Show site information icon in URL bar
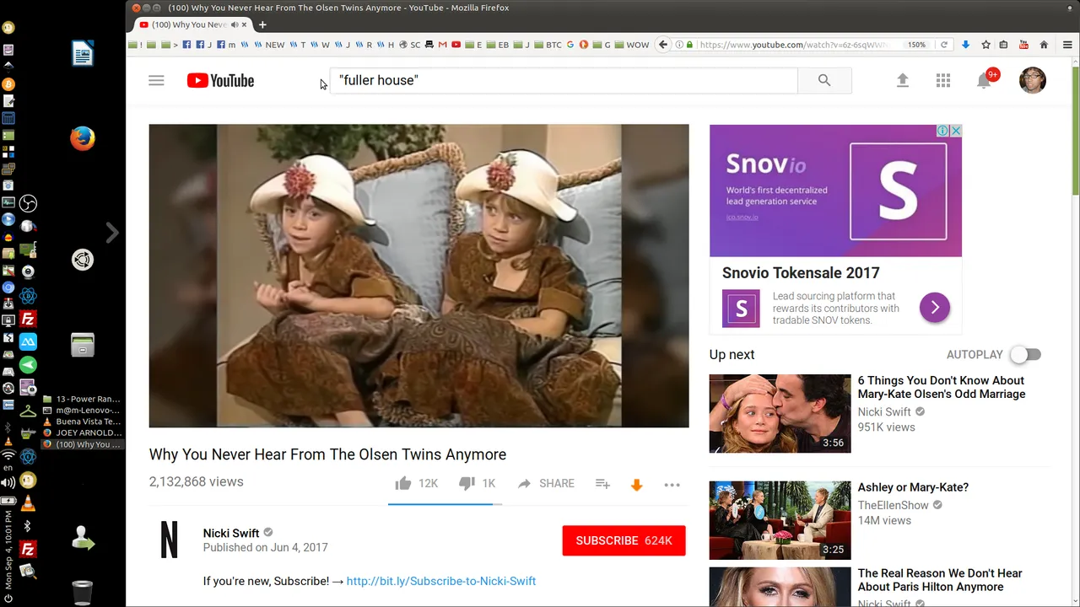 click(679, 45)
